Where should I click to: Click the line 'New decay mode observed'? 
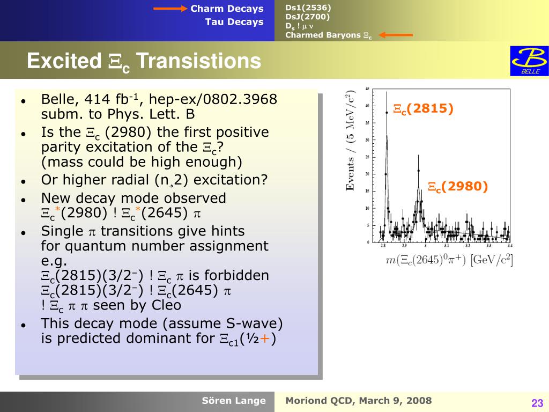133,198
